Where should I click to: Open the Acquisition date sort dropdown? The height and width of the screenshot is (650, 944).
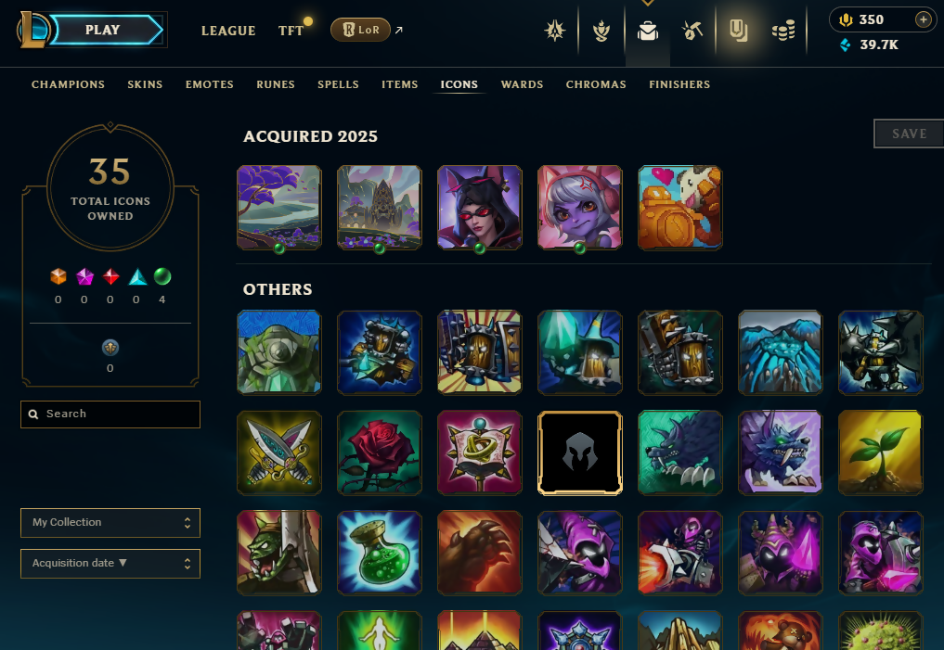coord(110,564)
